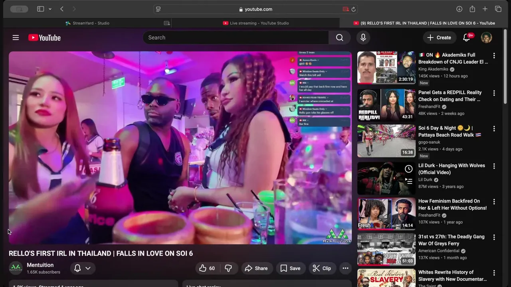Reload the page
Image resolution: width=511 pixels, height=287 pixels.
pyautogui.click(x=353, y=9)
